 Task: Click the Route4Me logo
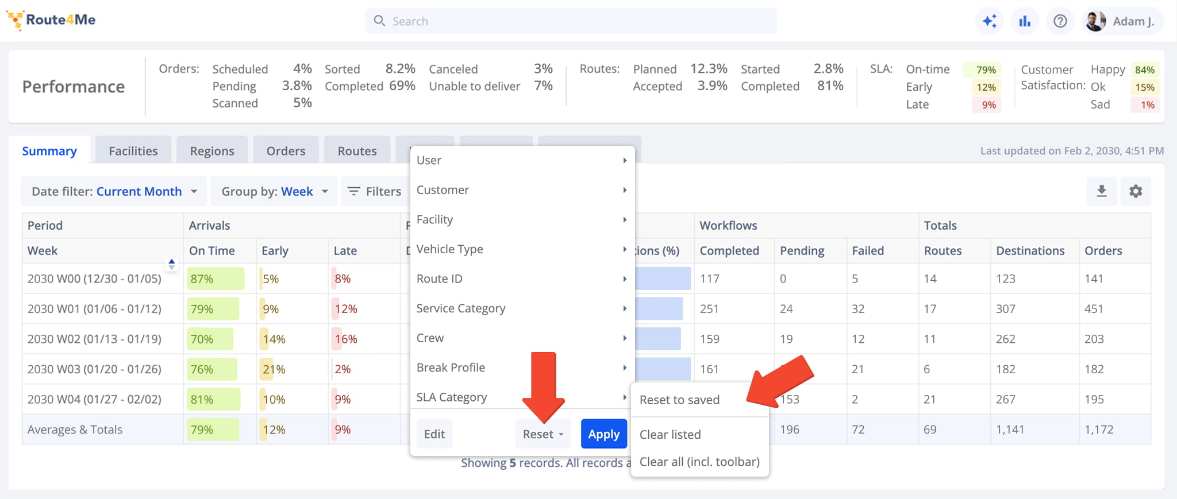point(51,20)
